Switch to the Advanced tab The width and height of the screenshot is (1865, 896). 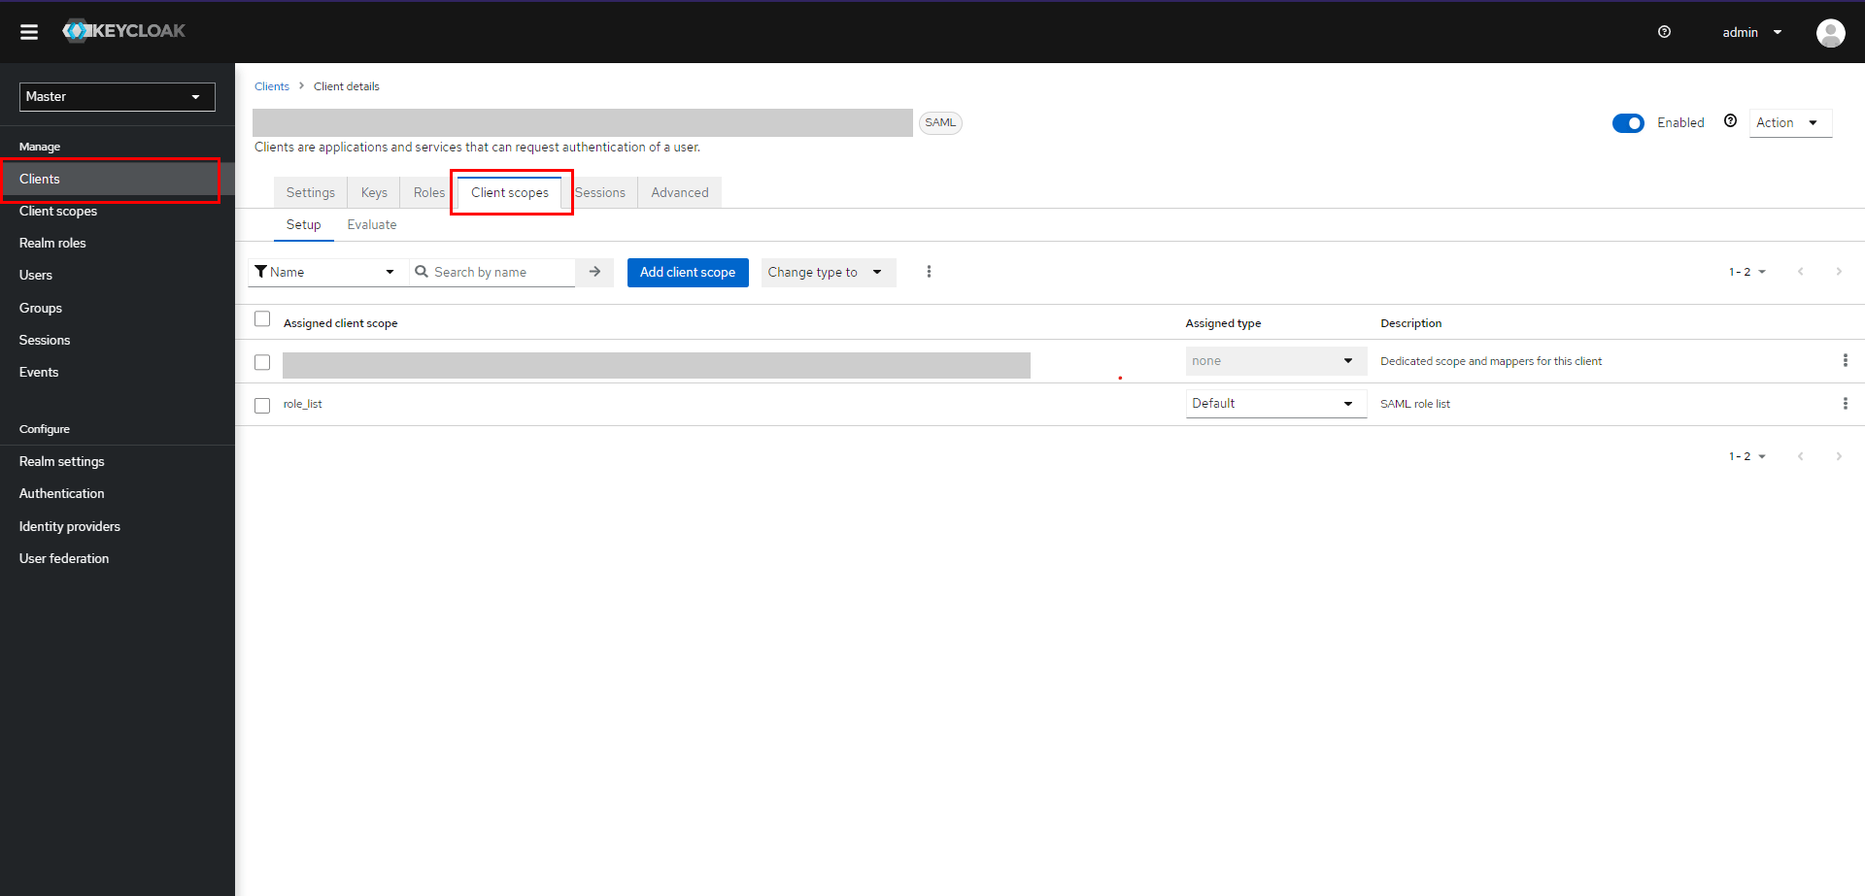[x=679, y=192]
